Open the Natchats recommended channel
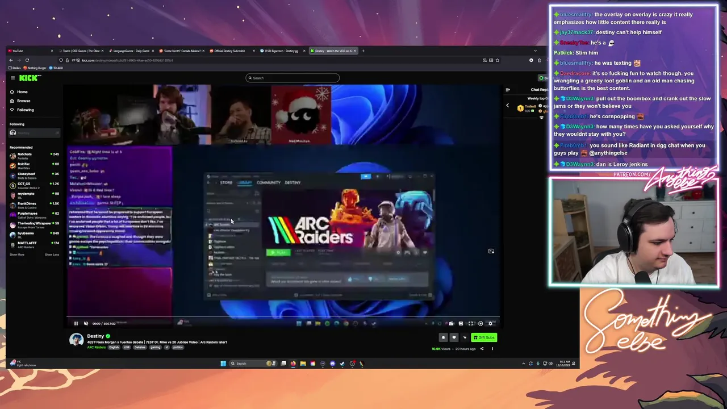 pyautogui.click(x=34, y=156)
